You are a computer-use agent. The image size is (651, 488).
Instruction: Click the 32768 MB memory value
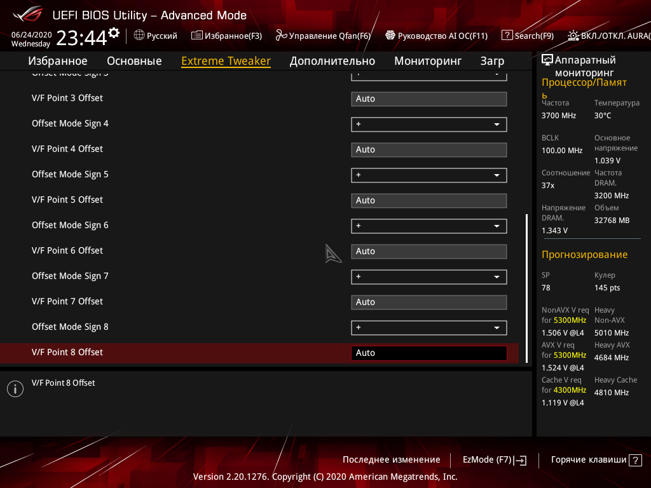point(612,220)
